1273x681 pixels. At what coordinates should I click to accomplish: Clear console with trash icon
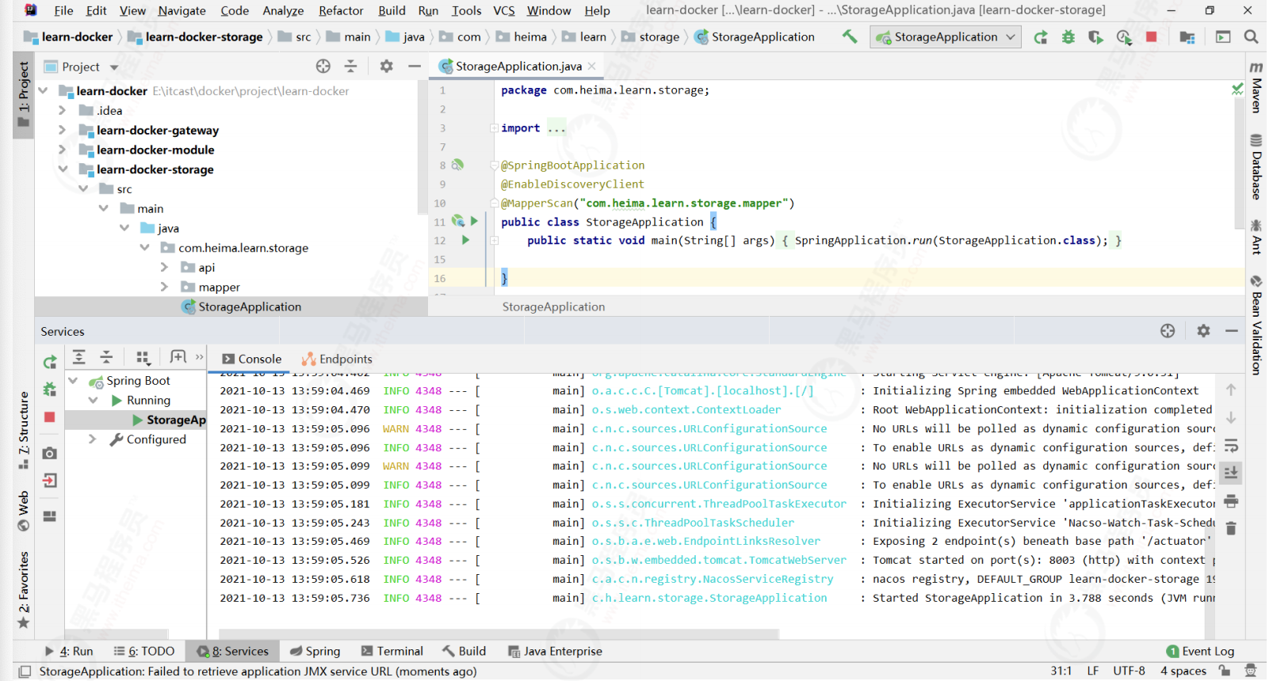(x=1231, y=528)
